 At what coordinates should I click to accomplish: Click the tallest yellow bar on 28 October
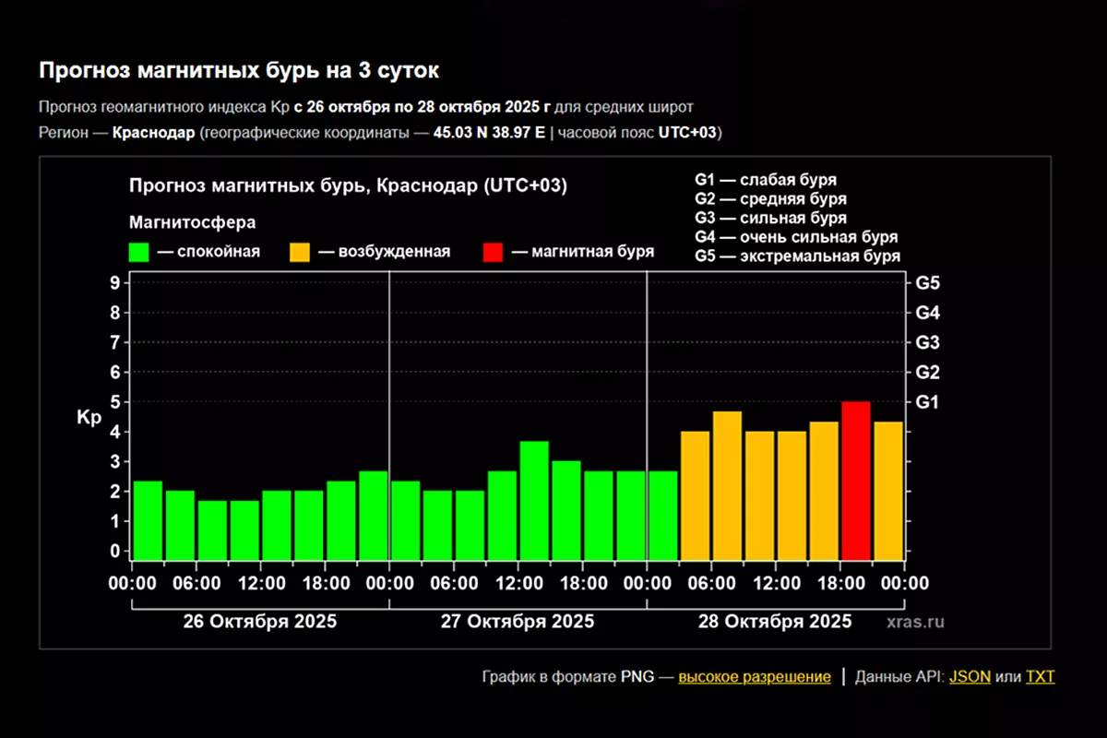point(728,485)
